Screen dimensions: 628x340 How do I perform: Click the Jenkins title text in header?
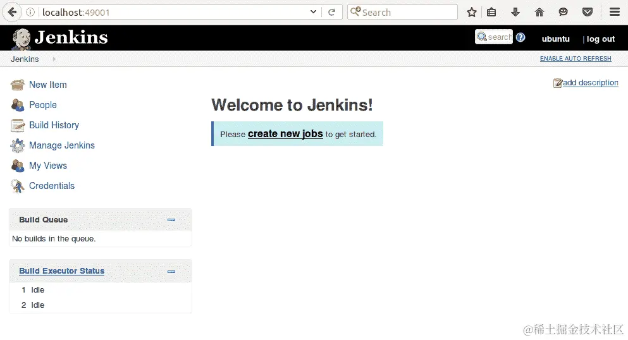pyautogui.click(x=71, y=37)
